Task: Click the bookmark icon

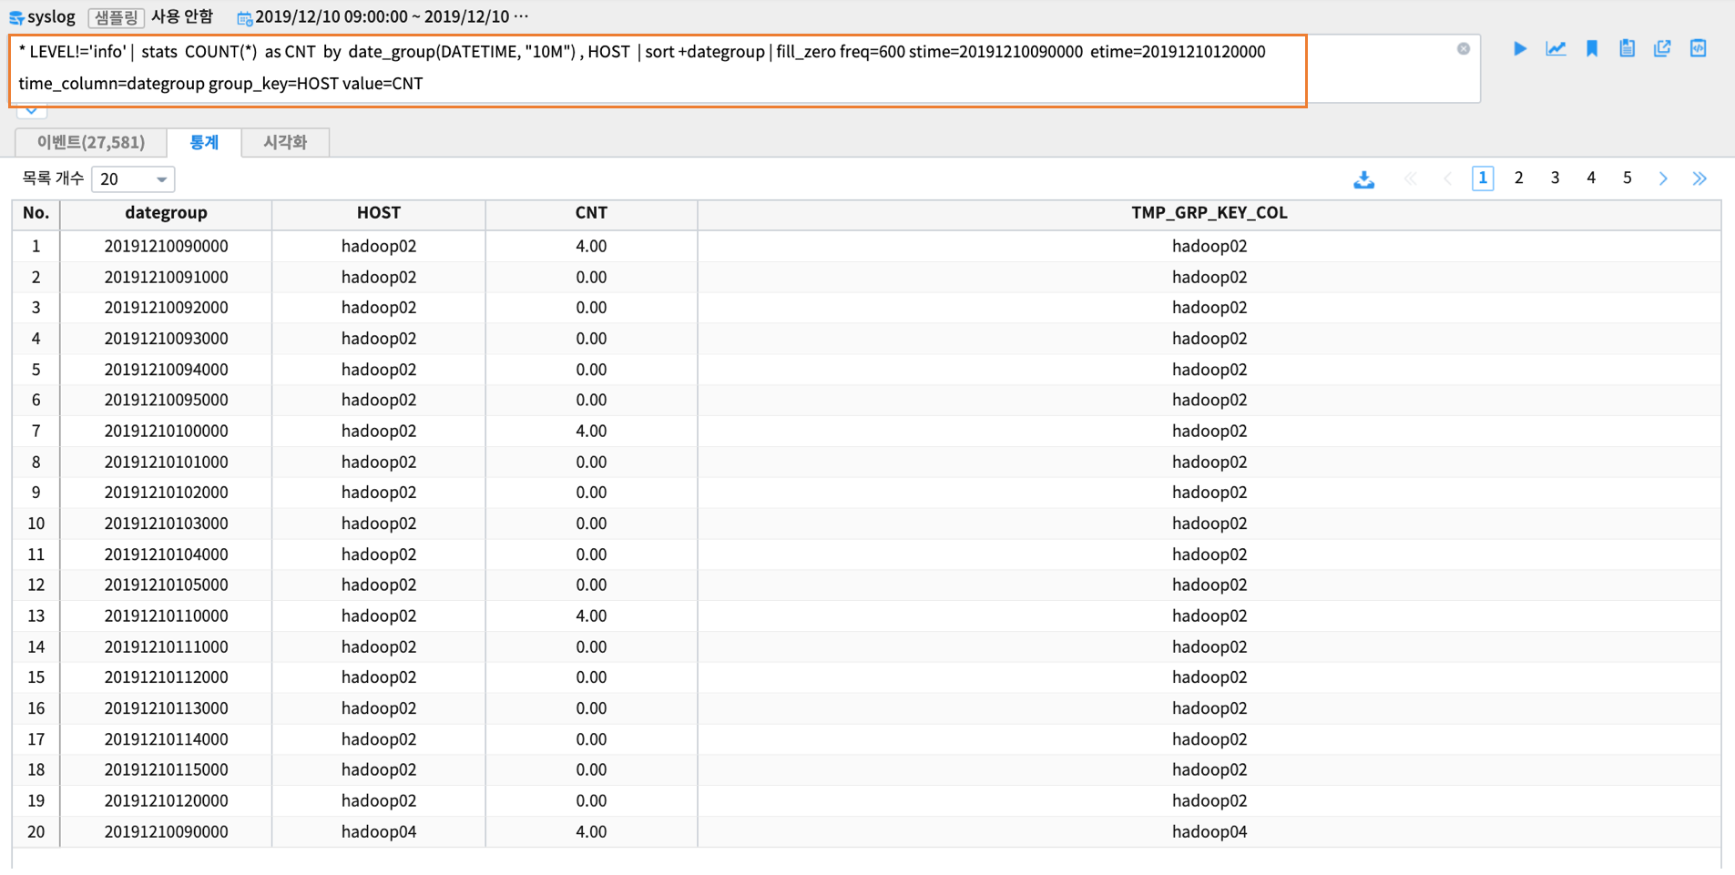Action: [1591, 48]
